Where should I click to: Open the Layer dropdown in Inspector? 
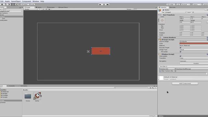pos(200,12)
